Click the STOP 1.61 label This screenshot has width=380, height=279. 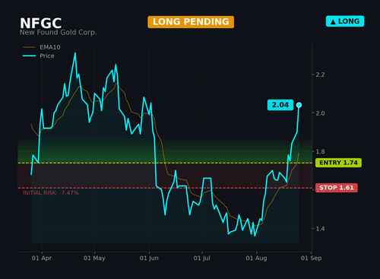point(337,188)
